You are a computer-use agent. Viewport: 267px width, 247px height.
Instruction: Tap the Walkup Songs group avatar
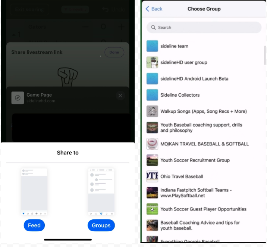(x=152, y=111)
